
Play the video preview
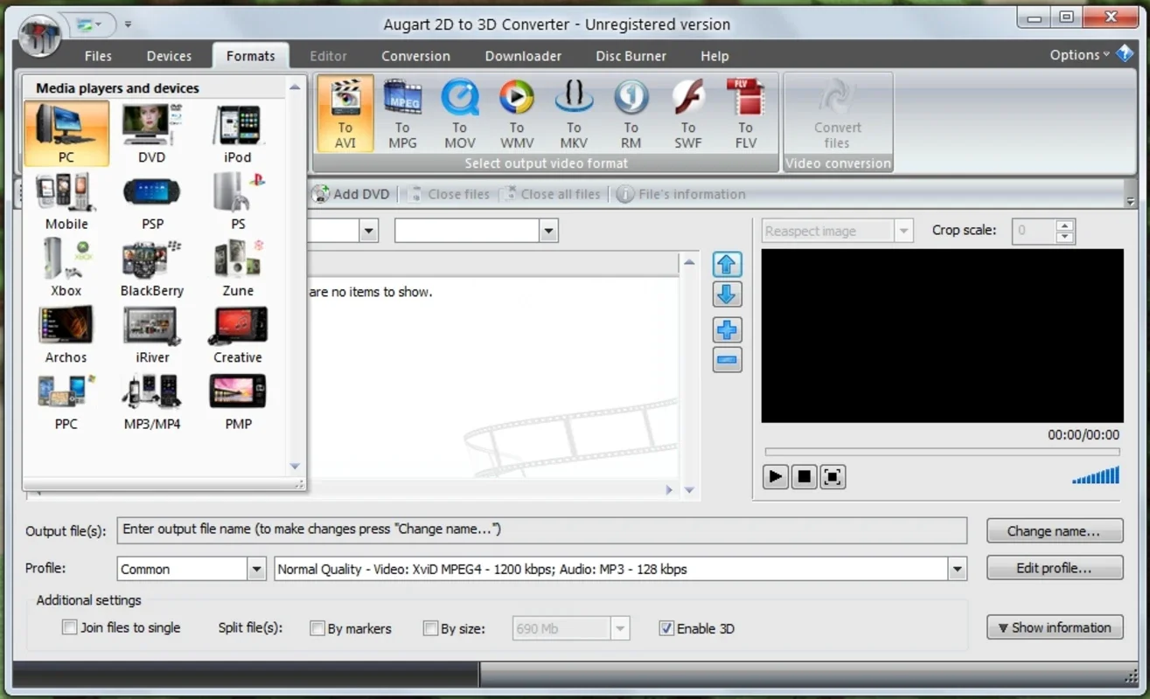pyautogui.click(x=775, y=476)
